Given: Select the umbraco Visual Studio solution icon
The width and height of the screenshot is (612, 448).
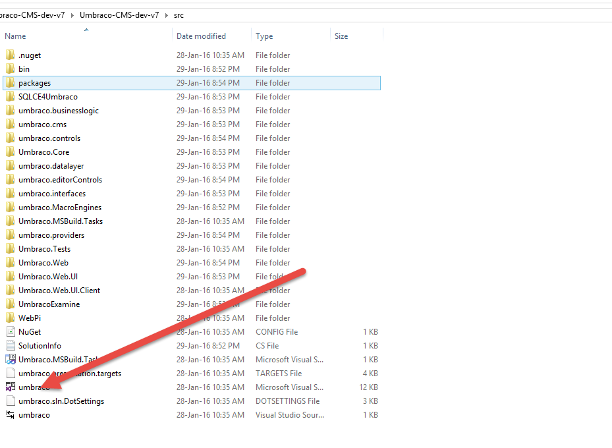Looking at the screenshot, I should coord(11,387).
